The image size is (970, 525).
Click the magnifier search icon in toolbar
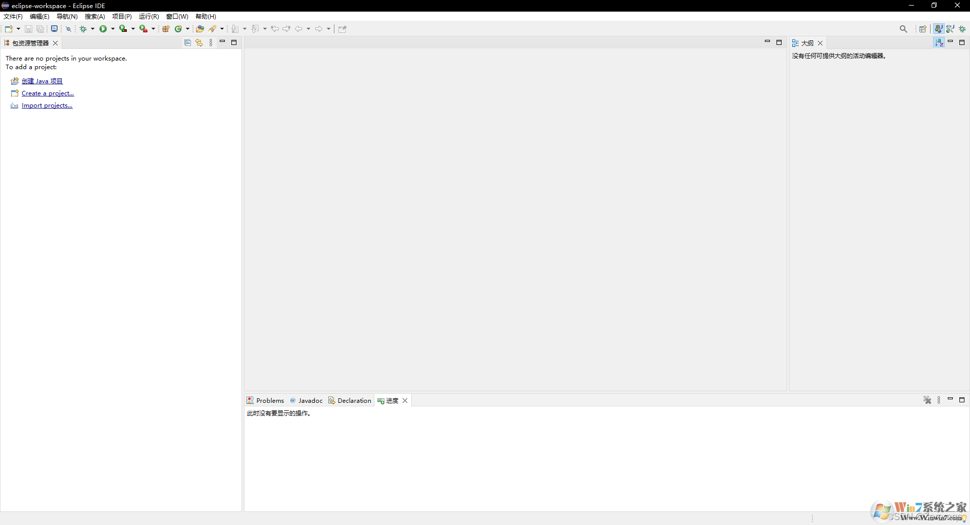(x=903, y=29)
